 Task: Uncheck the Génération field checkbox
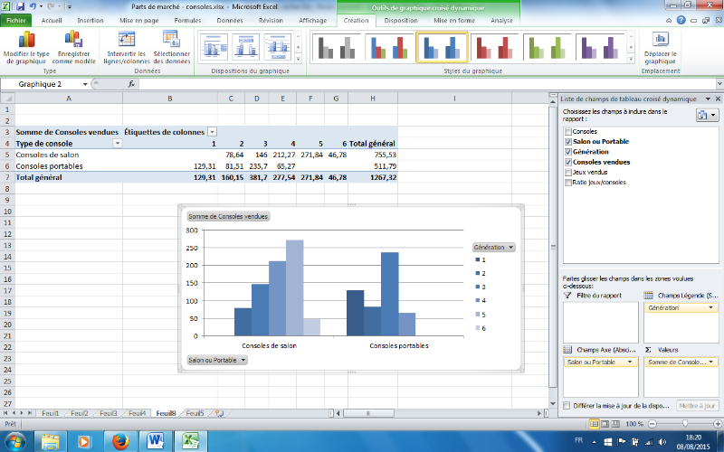[567, 152]
